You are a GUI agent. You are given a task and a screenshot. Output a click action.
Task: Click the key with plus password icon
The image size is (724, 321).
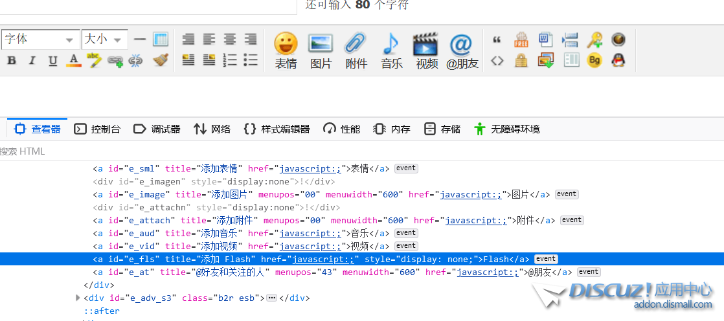point(594,39)
